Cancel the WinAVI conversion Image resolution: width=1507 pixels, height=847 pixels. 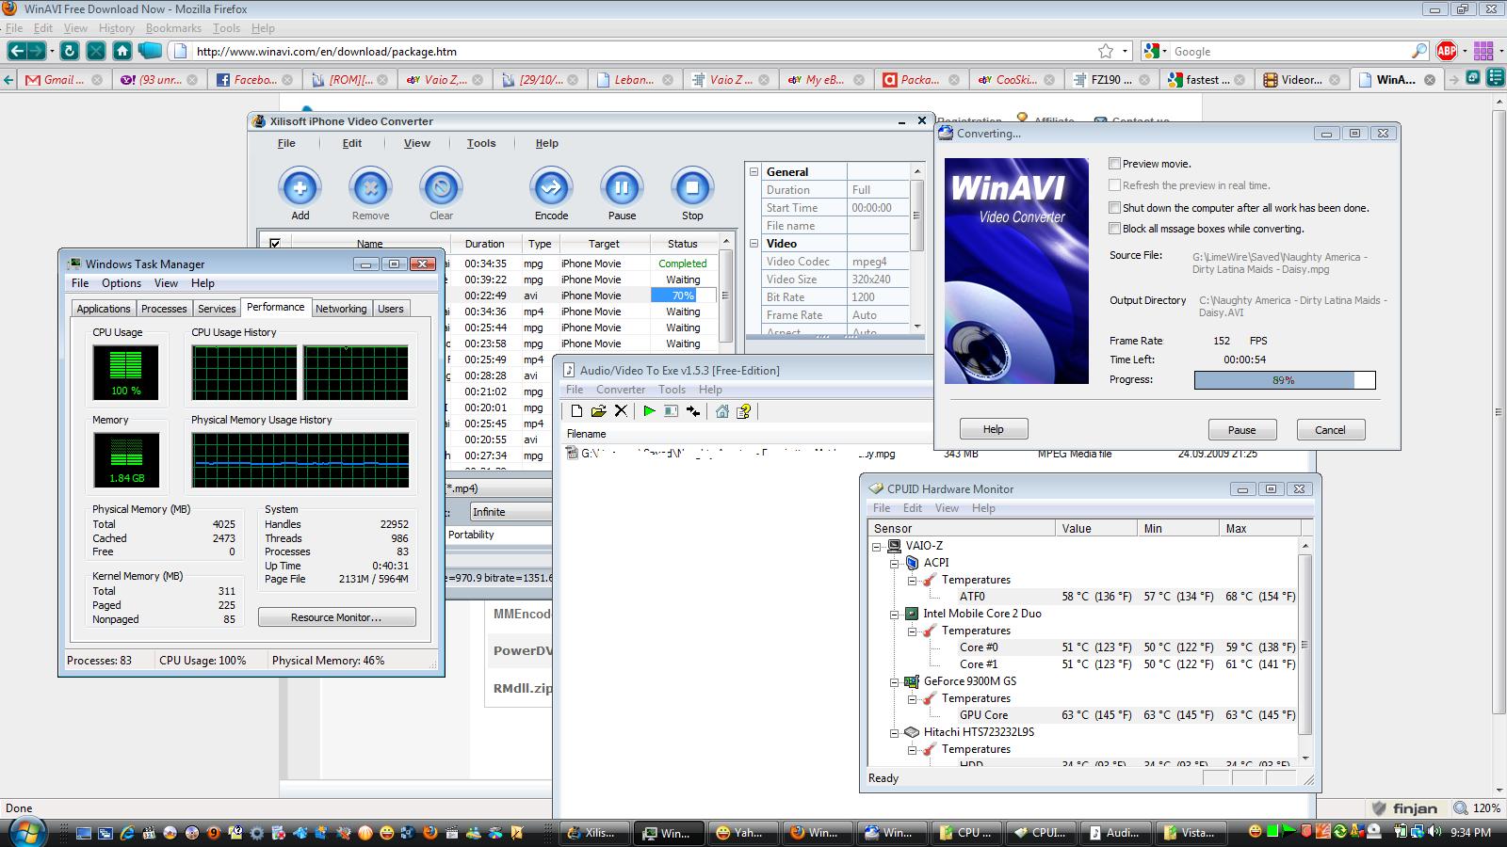(1330, 430)
